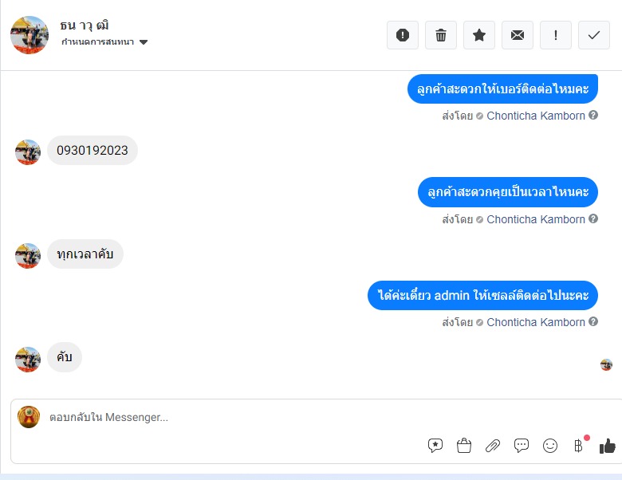The height and width of the screenshot is (480, 622).
Task: Mark conversation as spam with exclamation octagon icon
Action: (x=402, y=35)
